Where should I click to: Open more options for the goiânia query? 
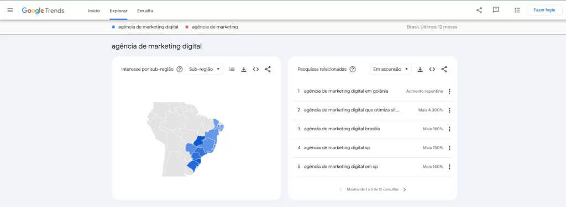pyautogui.click(x=449, y=91)
